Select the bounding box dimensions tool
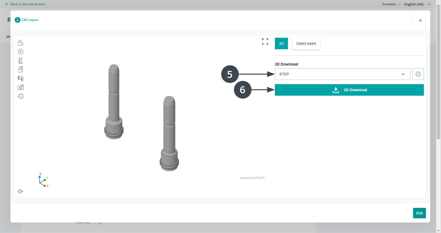Image resolution: width=441 pixels, height=233 pixels. (x=20, y=70)
